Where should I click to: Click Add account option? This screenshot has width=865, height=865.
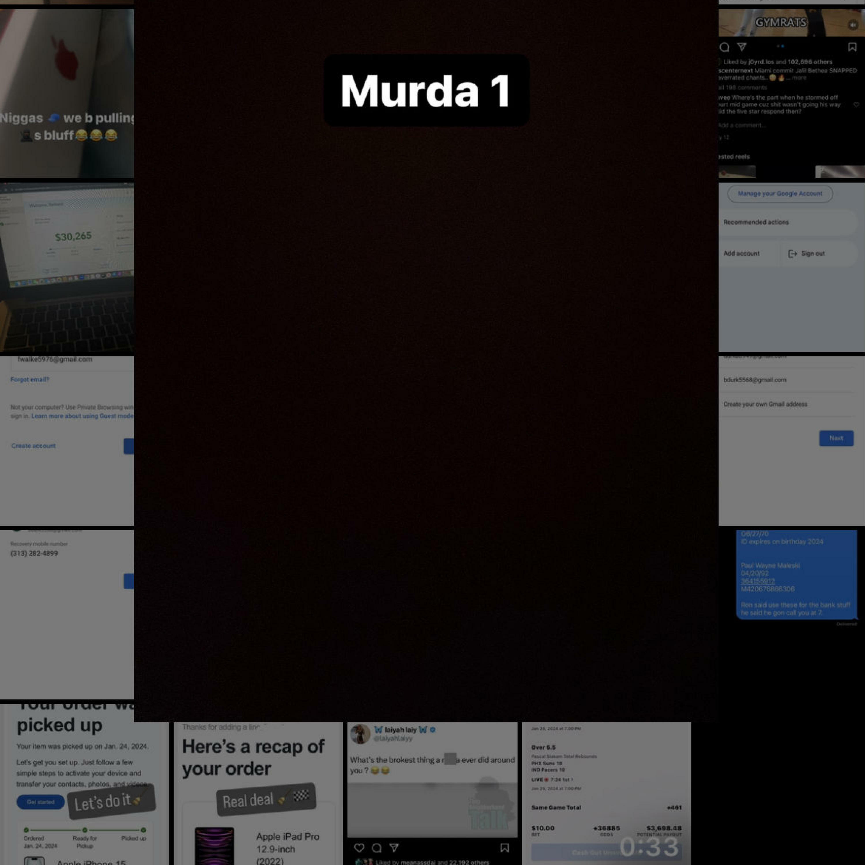tap(741, 254)
